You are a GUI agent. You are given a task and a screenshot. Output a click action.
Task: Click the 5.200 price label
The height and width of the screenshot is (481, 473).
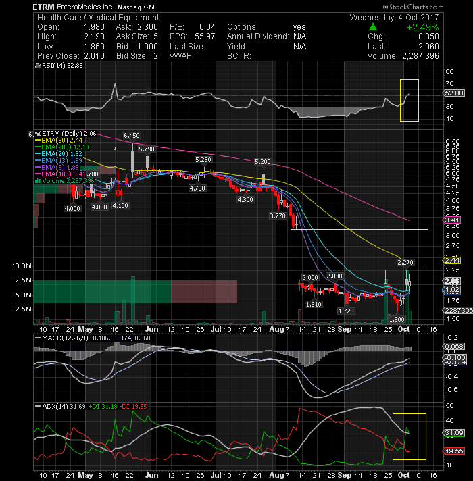[263, 161]
